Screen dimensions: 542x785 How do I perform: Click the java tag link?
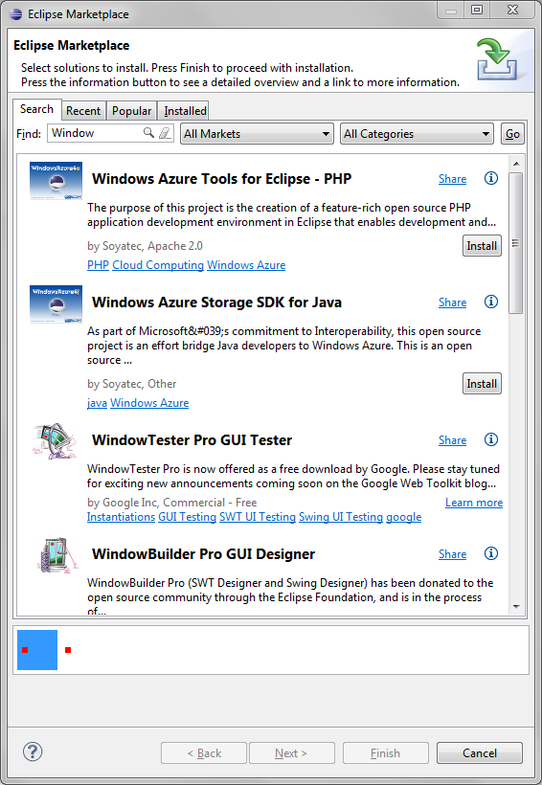pos(97,402)
